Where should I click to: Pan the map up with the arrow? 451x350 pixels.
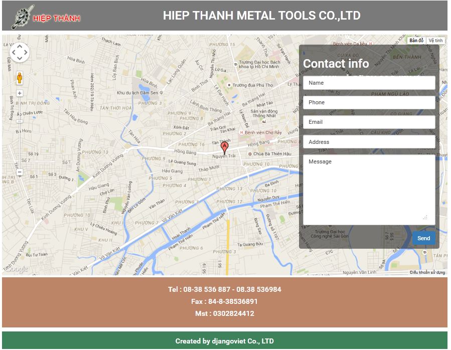20,46
